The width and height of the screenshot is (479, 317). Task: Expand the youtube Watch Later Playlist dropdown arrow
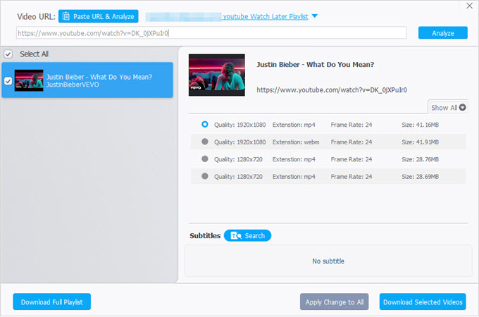[315, 16]
